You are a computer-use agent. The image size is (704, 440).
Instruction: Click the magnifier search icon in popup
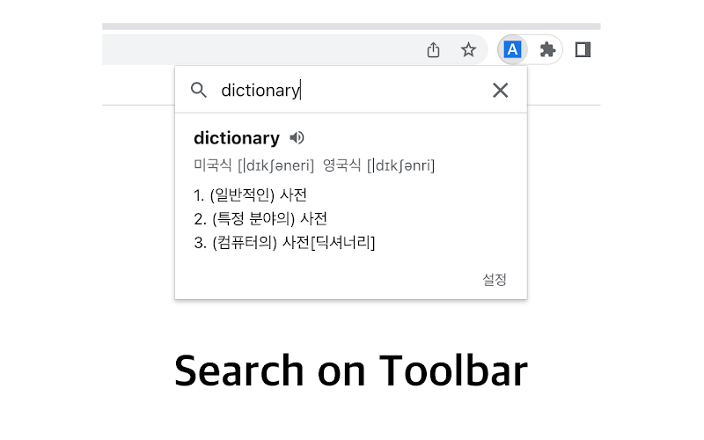tap(199, 90)
